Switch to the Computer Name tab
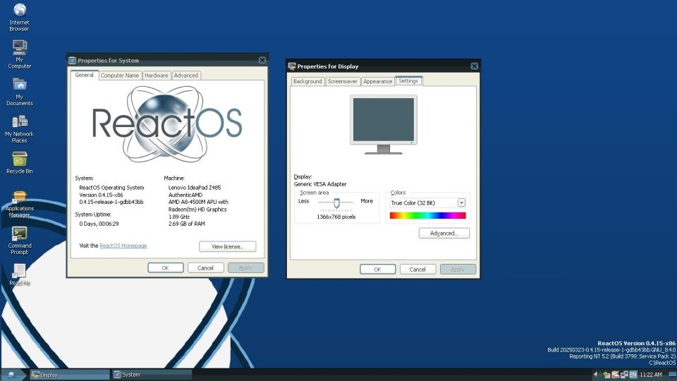The width and height of the screenshot is (677, 381). point(120,75)
